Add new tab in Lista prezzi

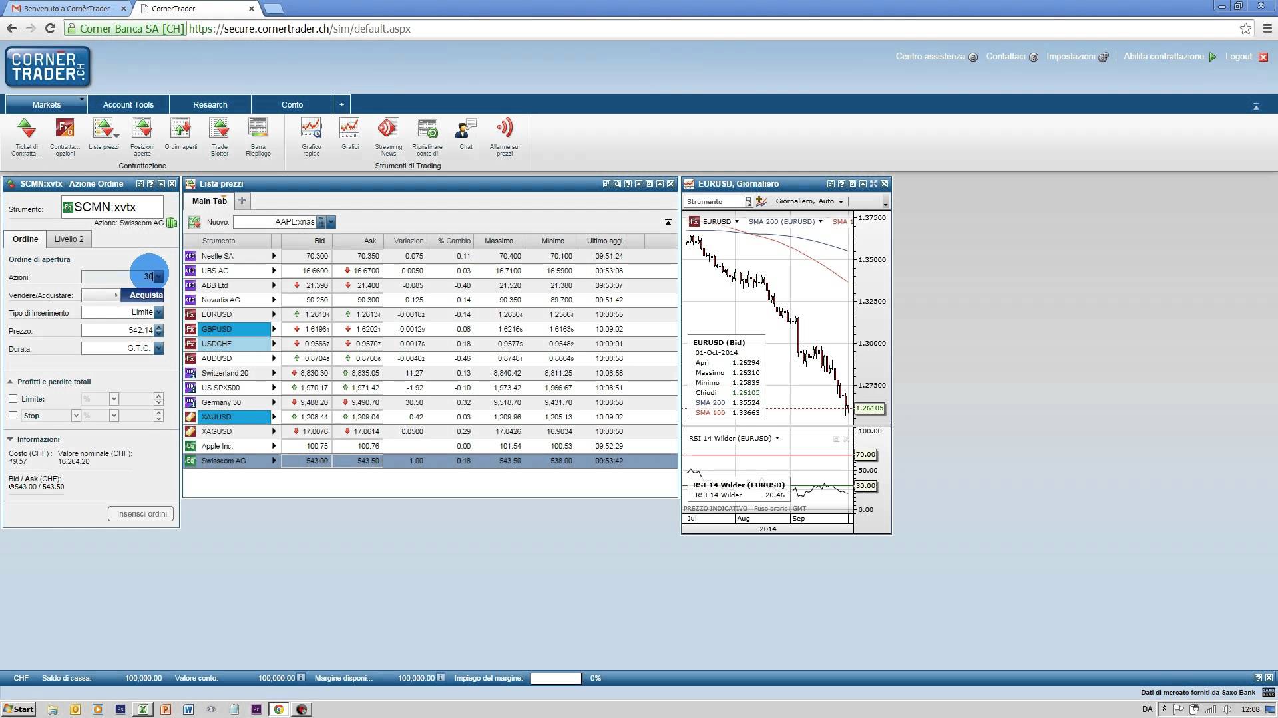(x=242, y=201)
